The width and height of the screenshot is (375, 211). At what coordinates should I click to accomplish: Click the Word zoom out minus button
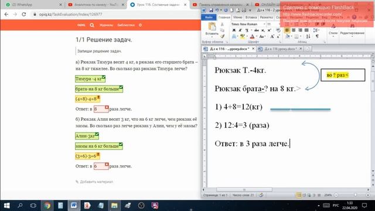[336, 195]
